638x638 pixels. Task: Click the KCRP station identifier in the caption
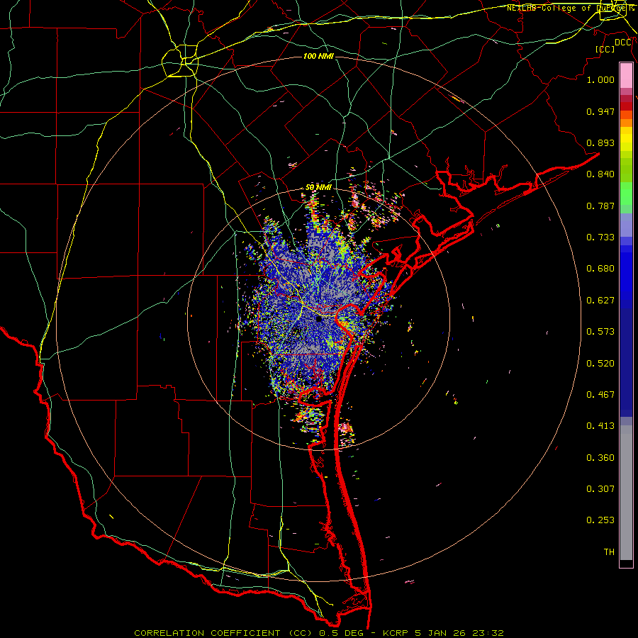coord(397,633)
